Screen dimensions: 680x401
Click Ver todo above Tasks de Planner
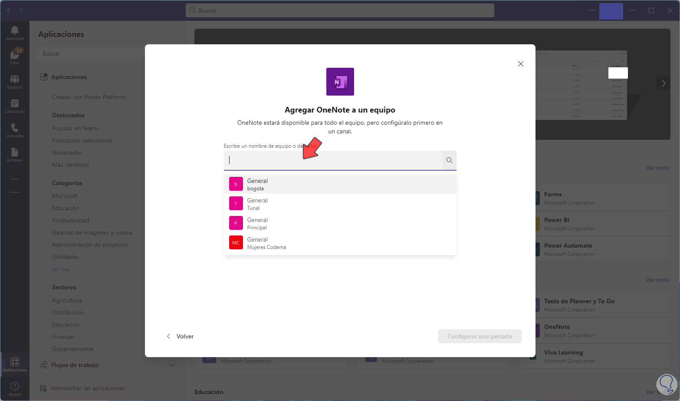point(657,280)
